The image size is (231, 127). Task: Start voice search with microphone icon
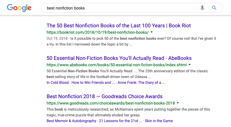click(x=202, y=8)
